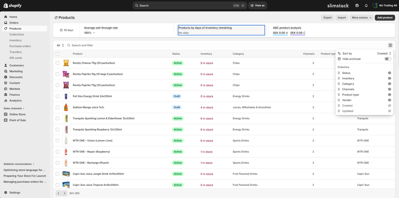The height and width of the screenshot is (198, 399).
Task: Click the Import button
Action: (342, 18)
